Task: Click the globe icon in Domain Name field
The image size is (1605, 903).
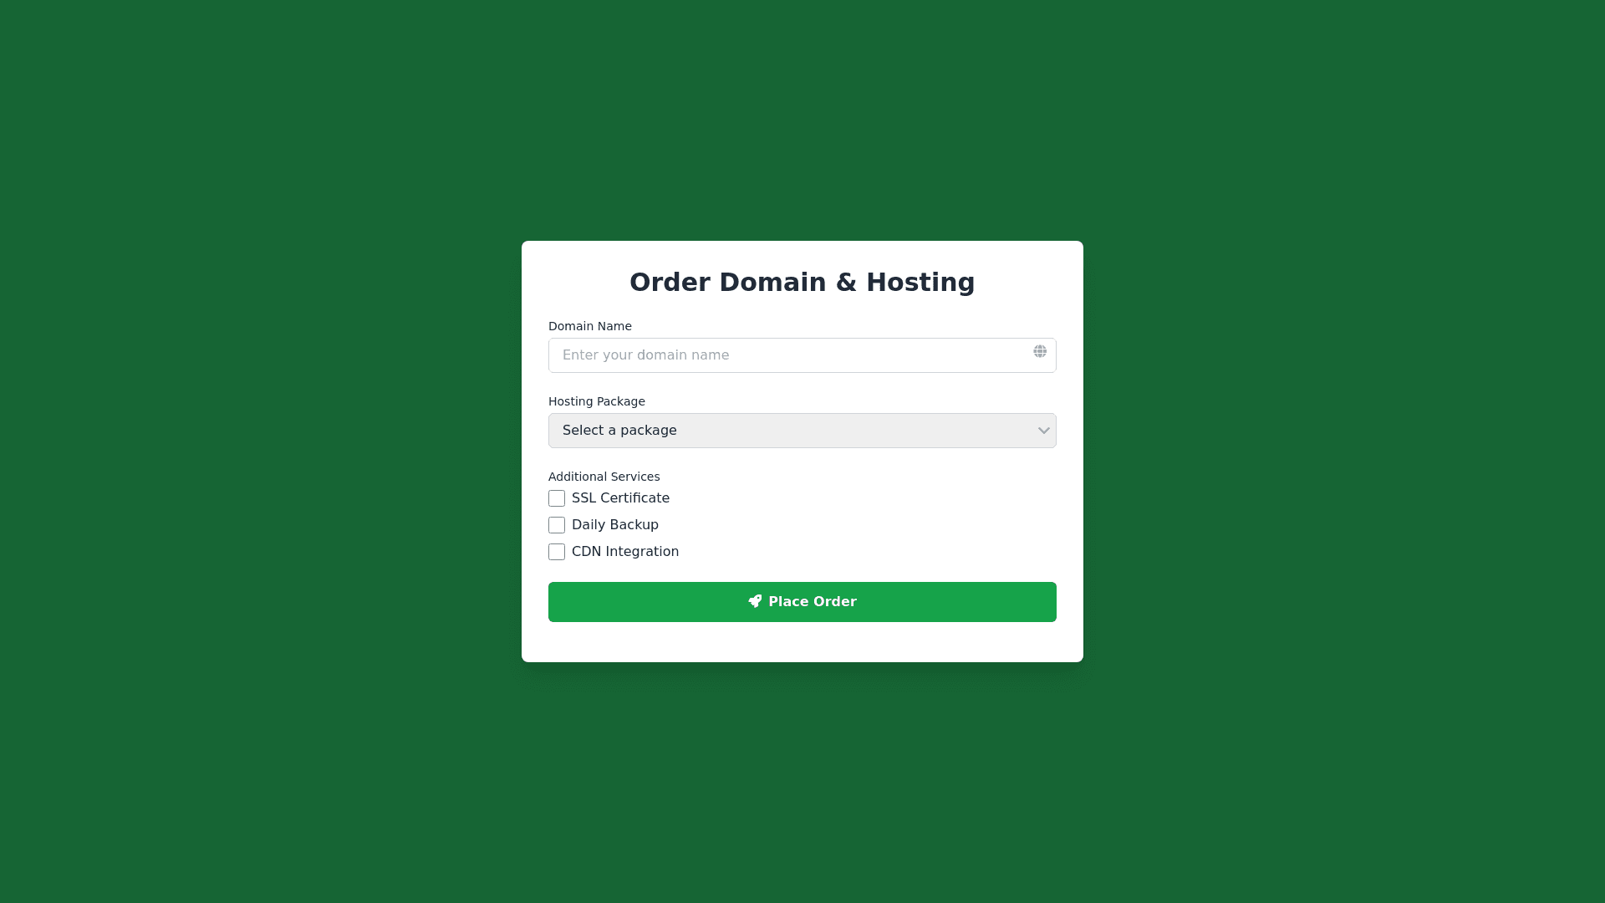Action: (1040, 351)
